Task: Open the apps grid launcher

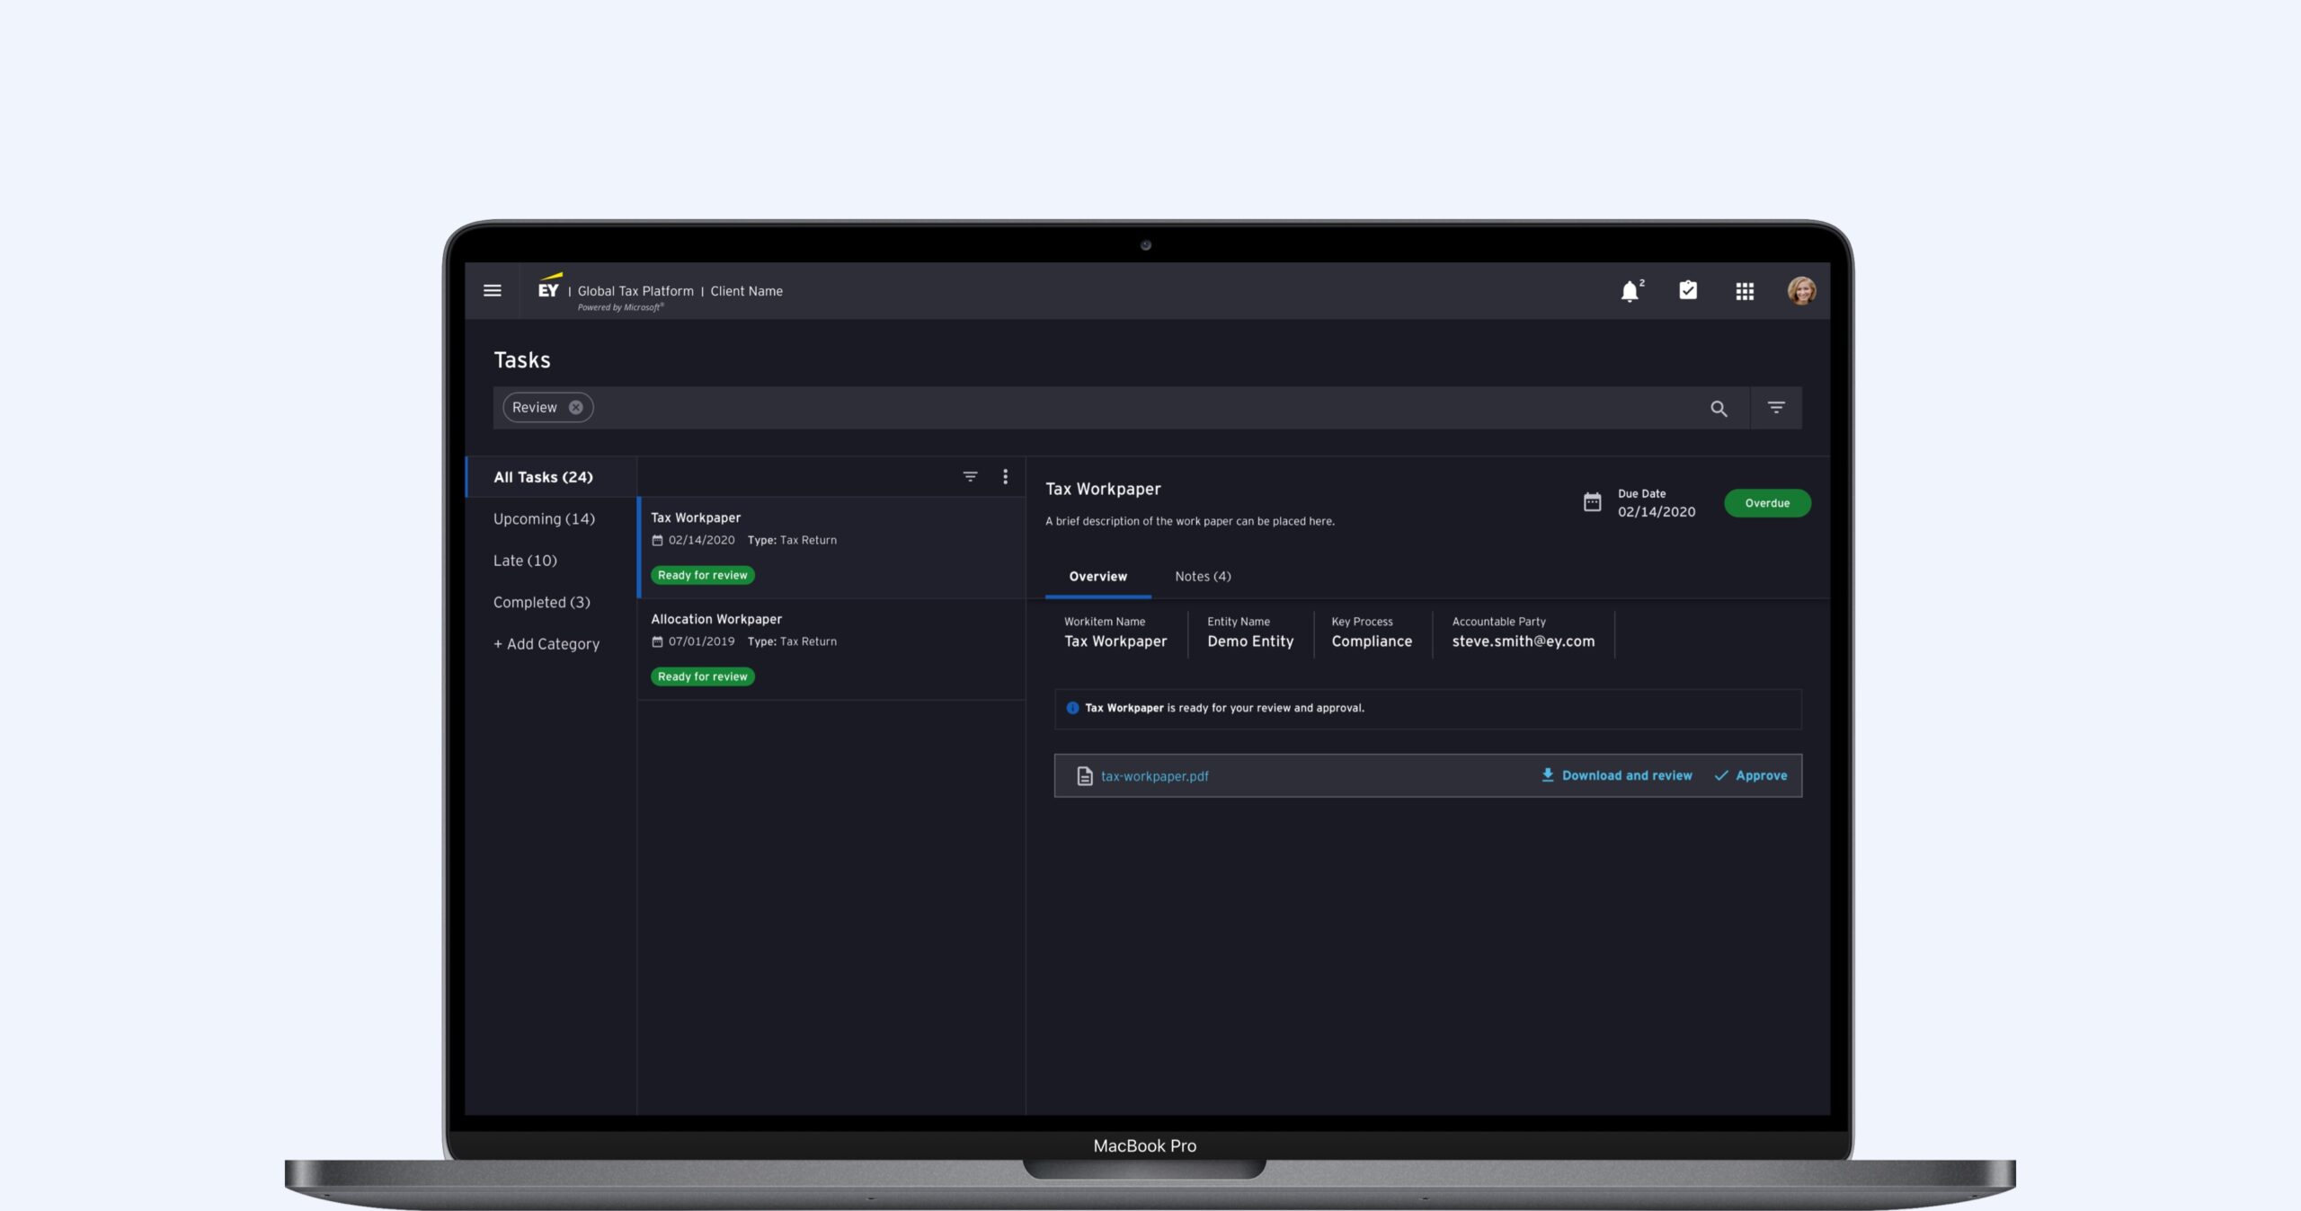Action: coord(1744,291)
